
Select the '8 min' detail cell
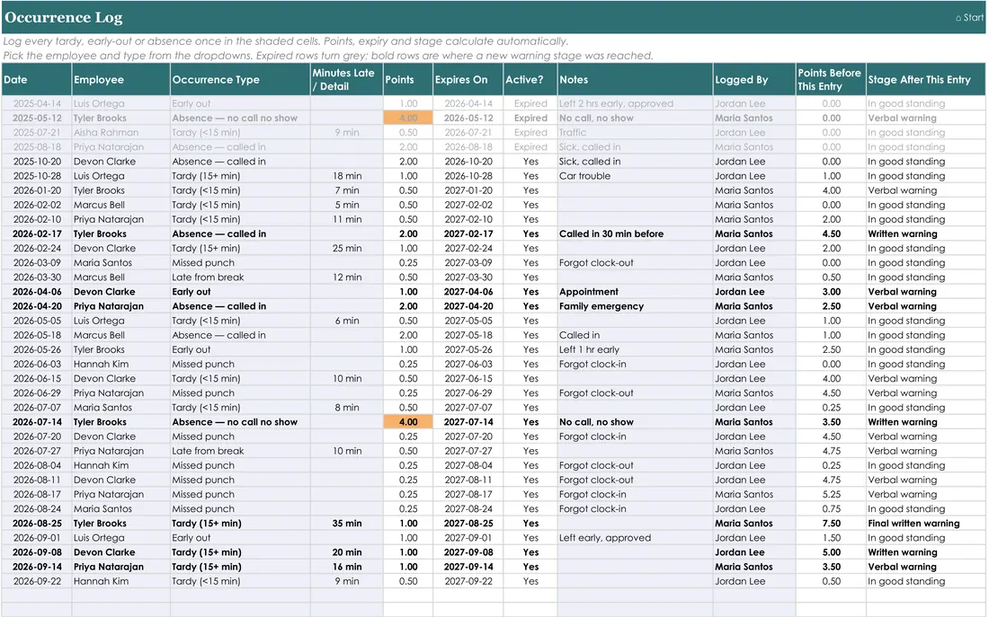[346, 408]
